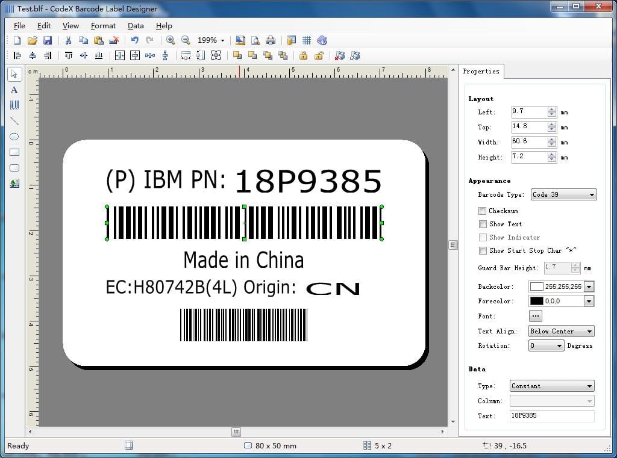Align objects to bottom edges
617x458 pixels.
point(99,55)
